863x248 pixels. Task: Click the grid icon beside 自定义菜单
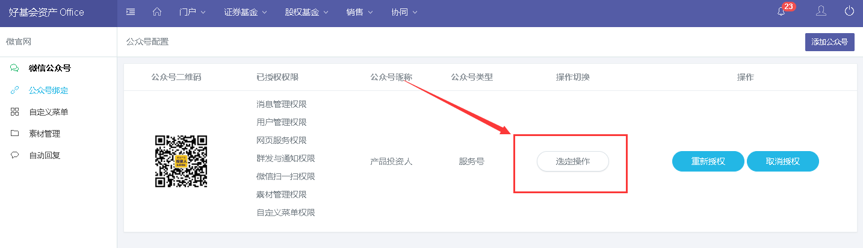14,112
